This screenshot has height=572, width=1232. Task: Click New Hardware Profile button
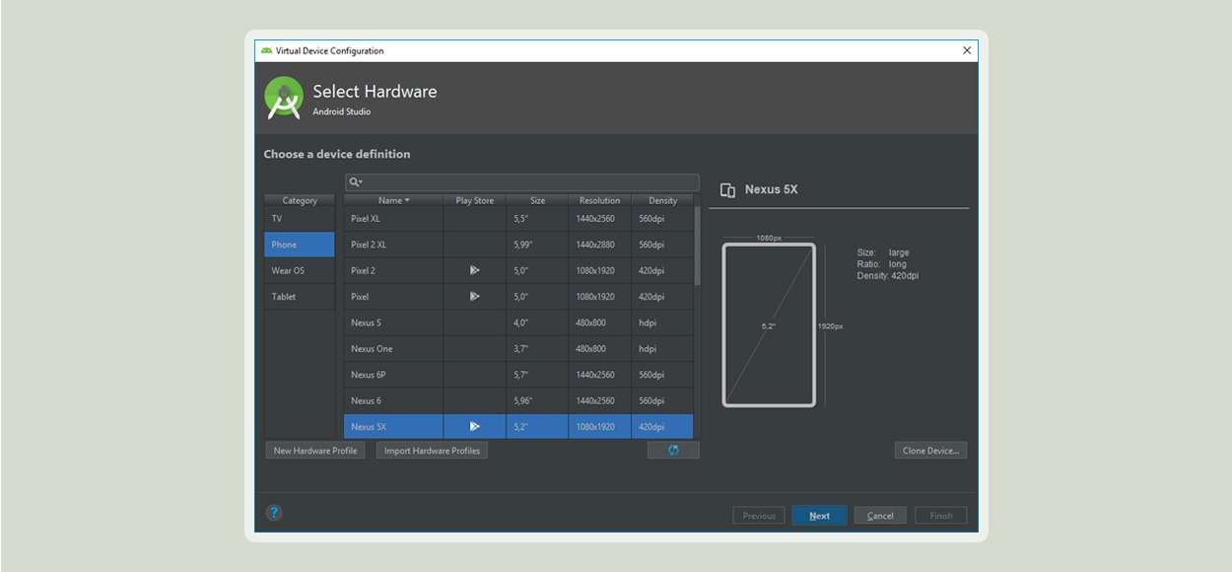[315, 451]
